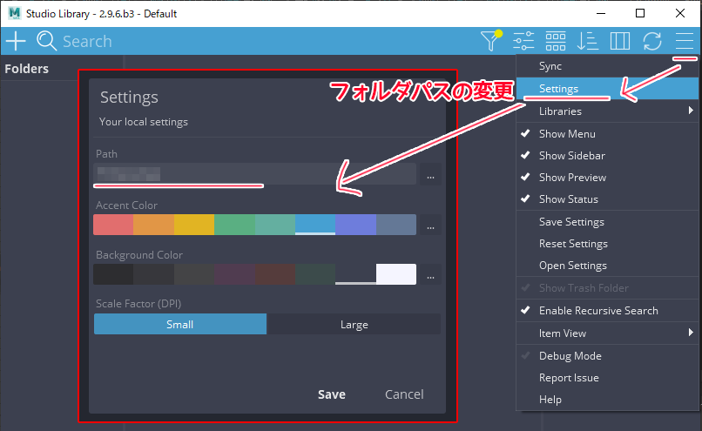Uncheck Show Preview in the menu

coord(571,178)
